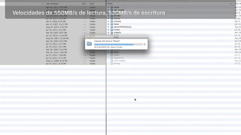This screenshot has height=135, width=241.
Task: Sort left window by Size column
Action: click(x=84, y=4)
